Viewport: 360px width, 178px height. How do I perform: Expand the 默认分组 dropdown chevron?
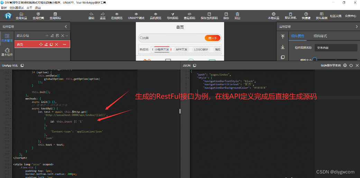pyautogui.click(x=67, y=36)
